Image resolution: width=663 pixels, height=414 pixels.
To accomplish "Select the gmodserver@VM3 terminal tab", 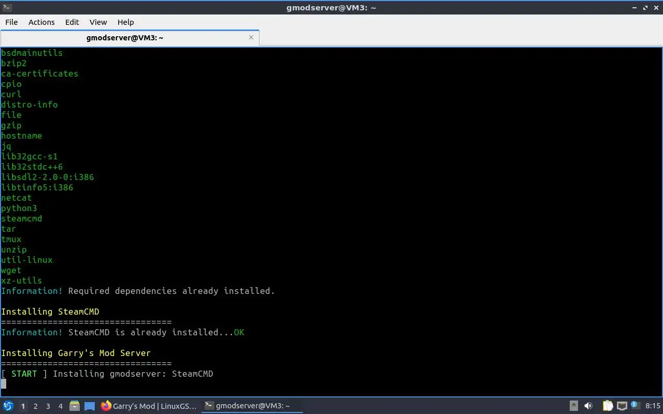I will (x=129, y=38).
